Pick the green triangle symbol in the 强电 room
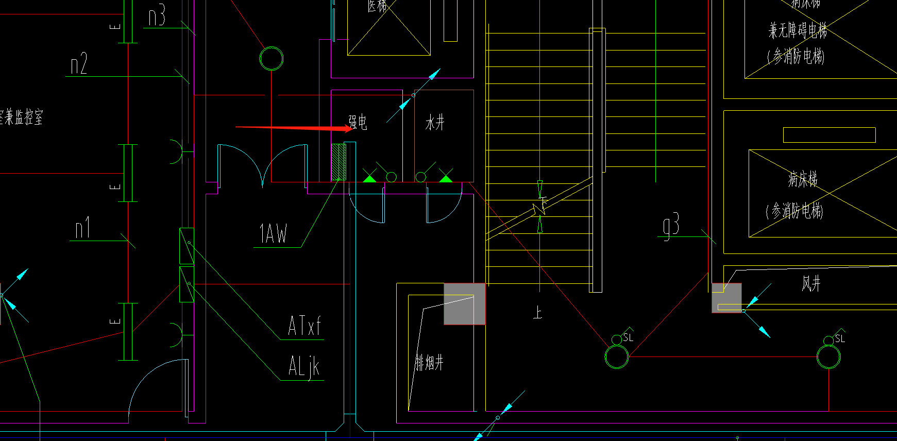The width and height of the screenshot is (897, 441). point(369,178)
